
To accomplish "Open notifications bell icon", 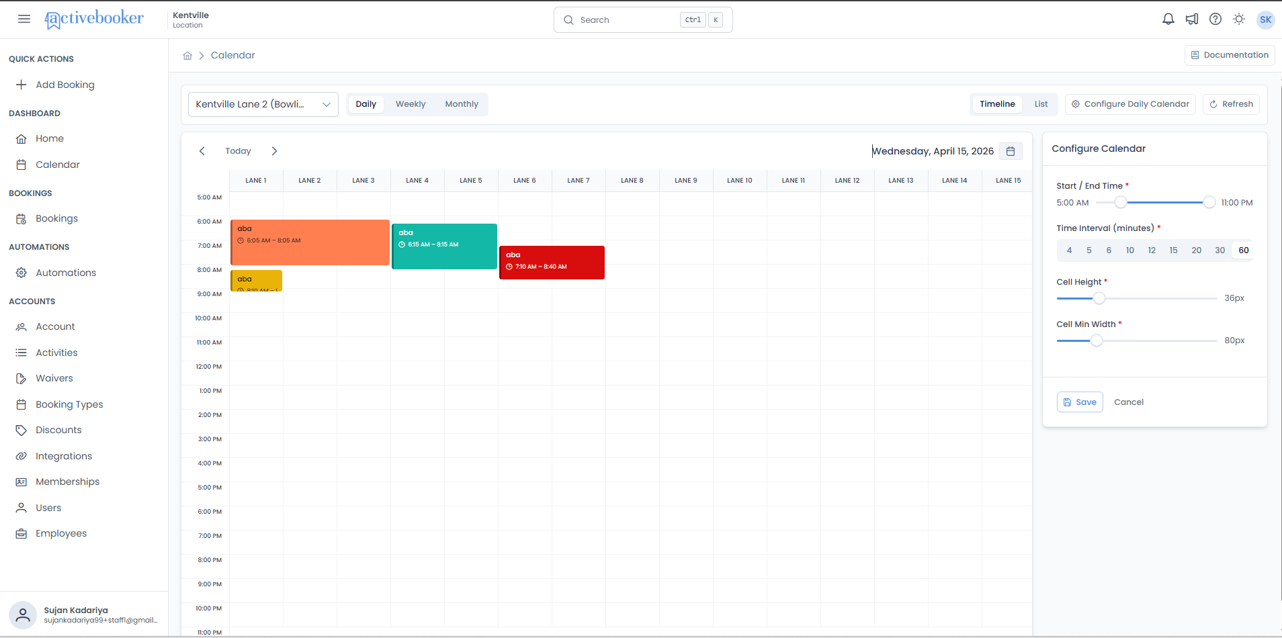I will pos(1168,19).
